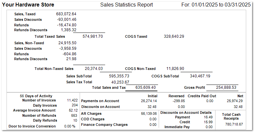The height and width of the screenshot is (133, 255).
Task: Click the discount Credit value 15.99
Action: coord(208,122)
